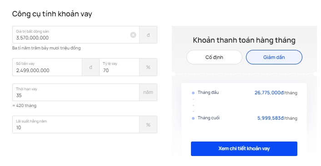321x166 pixels.
Task: Click the Tháng đầu first month payment amount
Action: [276, 93]
